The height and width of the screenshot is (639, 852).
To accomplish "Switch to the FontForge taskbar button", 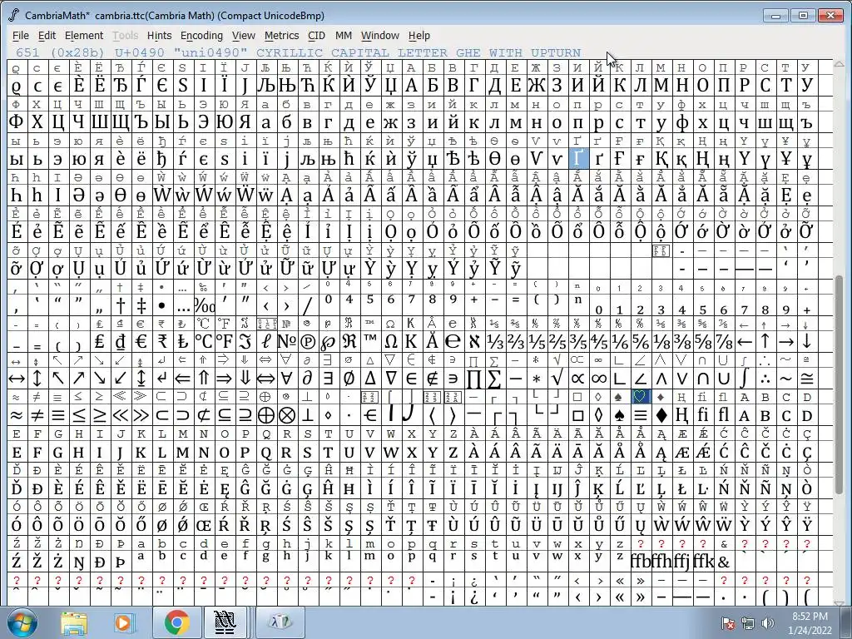I will [225, 623].
